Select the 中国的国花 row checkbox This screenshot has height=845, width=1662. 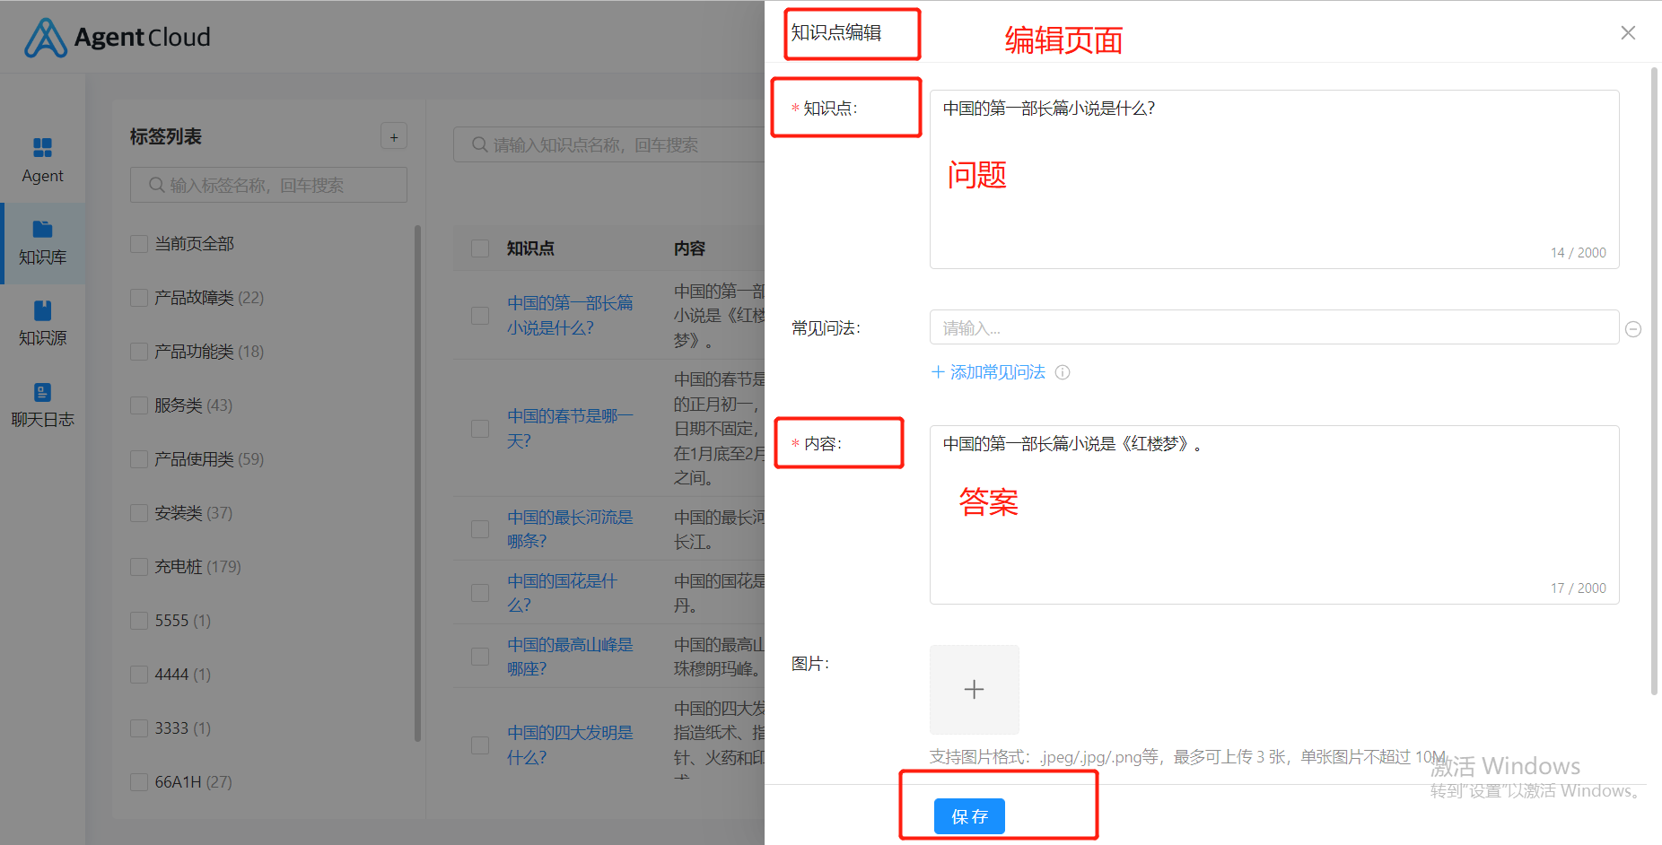(480, 593)
